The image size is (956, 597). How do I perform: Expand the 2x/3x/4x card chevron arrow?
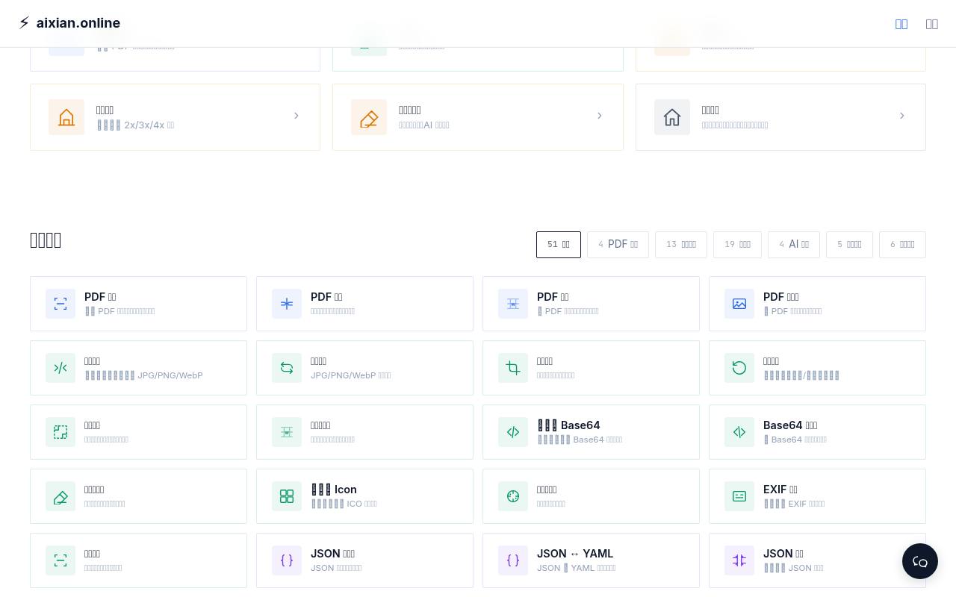(297, 116)
